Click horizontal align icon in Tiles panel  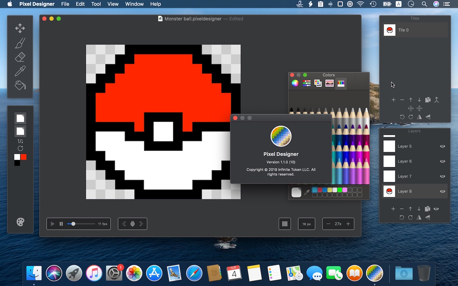[x=411, y=108]
